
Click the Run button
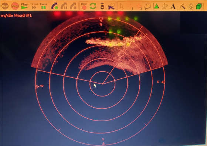tap(5, 6)
